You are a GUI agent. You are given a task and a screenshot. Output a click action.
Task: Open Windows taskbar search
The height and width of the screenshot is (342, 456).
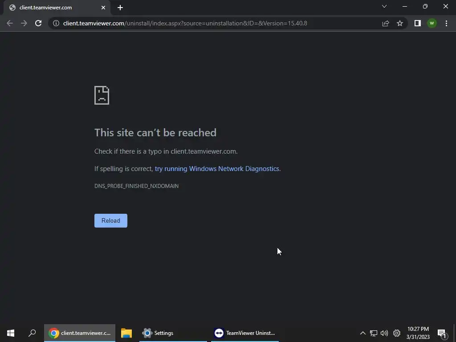(32, 333)
